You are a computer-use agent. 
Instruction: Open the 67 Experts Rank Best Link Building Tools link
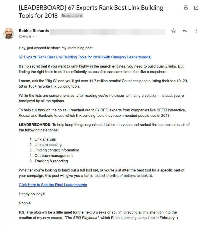pos(85,57)
